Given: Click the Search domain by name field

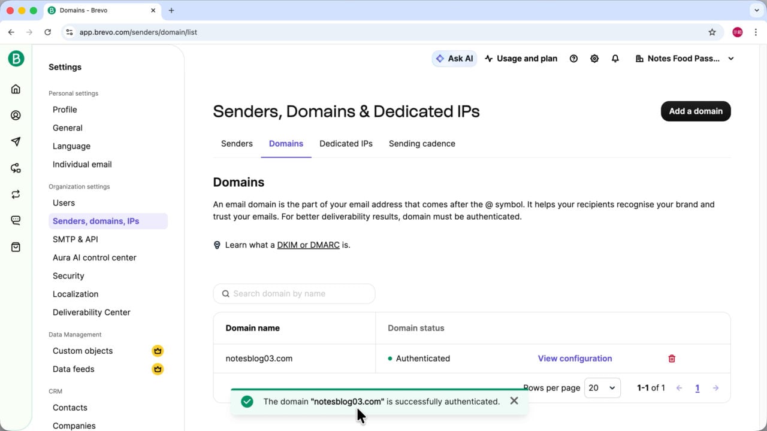Looking at the screenshot, I should pyautogui.click(x=294, y=294).
